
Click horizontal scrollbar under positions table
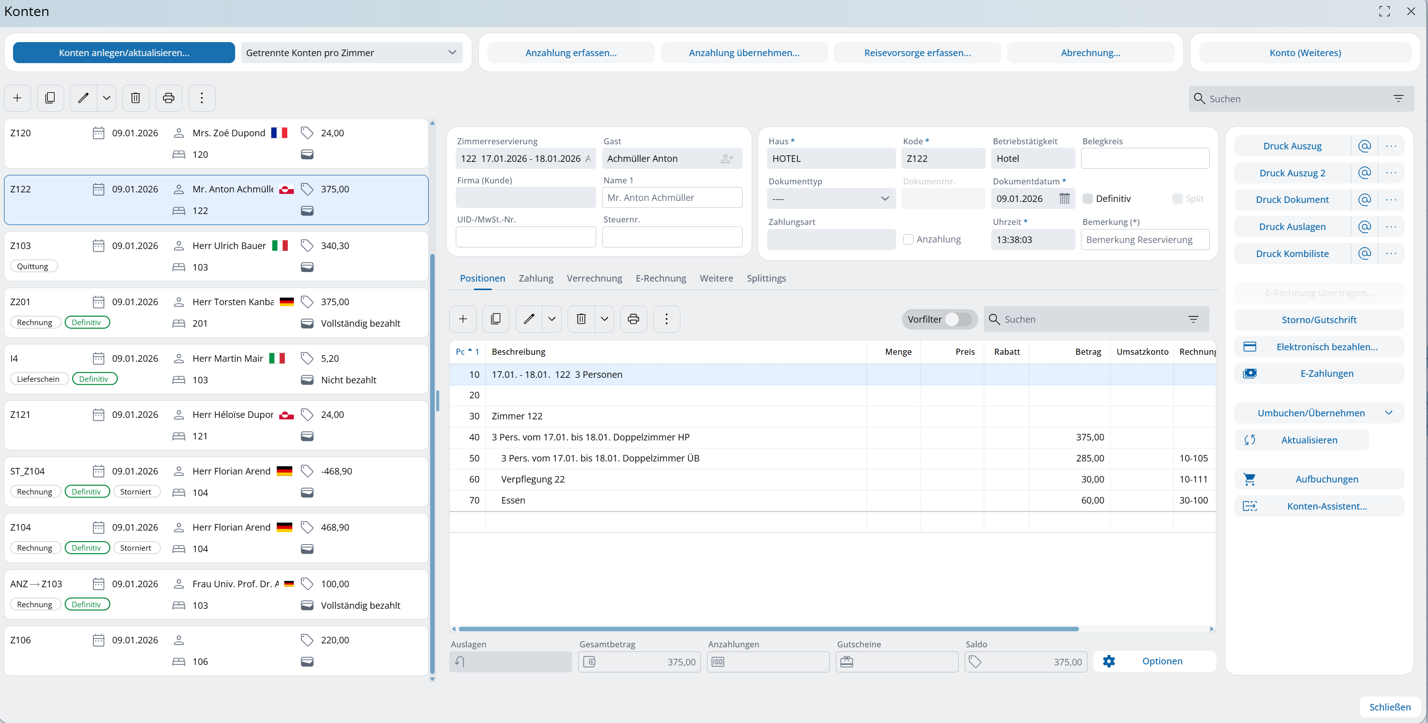coord(768,629)
